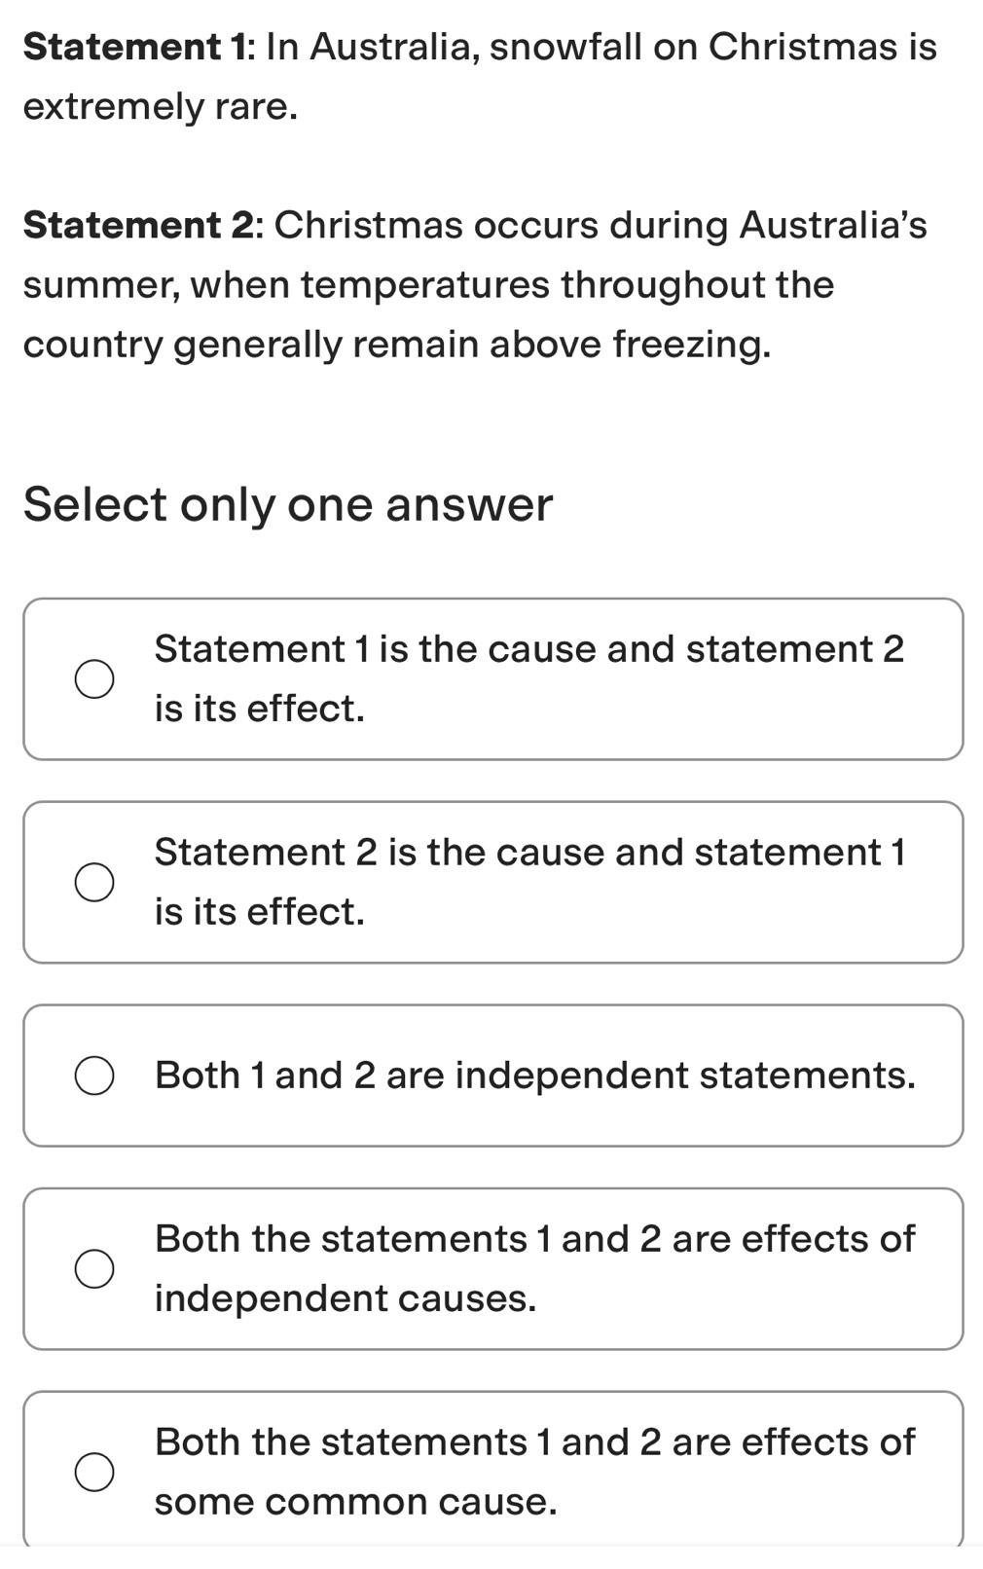Select the "Statement 1 is the cause" radio button
The image size is (983, 1569).
[94, 679]
